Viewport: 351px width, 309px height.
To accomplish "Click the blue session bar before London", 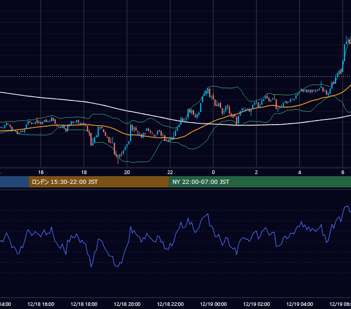I will click(x=14, y=182).
